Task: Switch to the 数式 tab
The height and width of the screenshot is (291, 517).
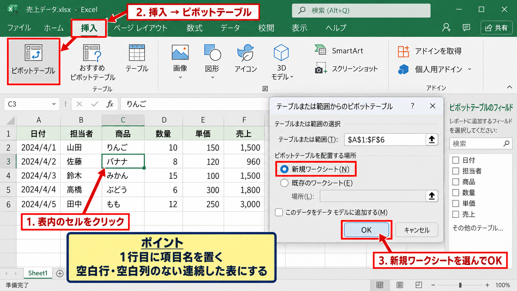Action: (194, 28)
